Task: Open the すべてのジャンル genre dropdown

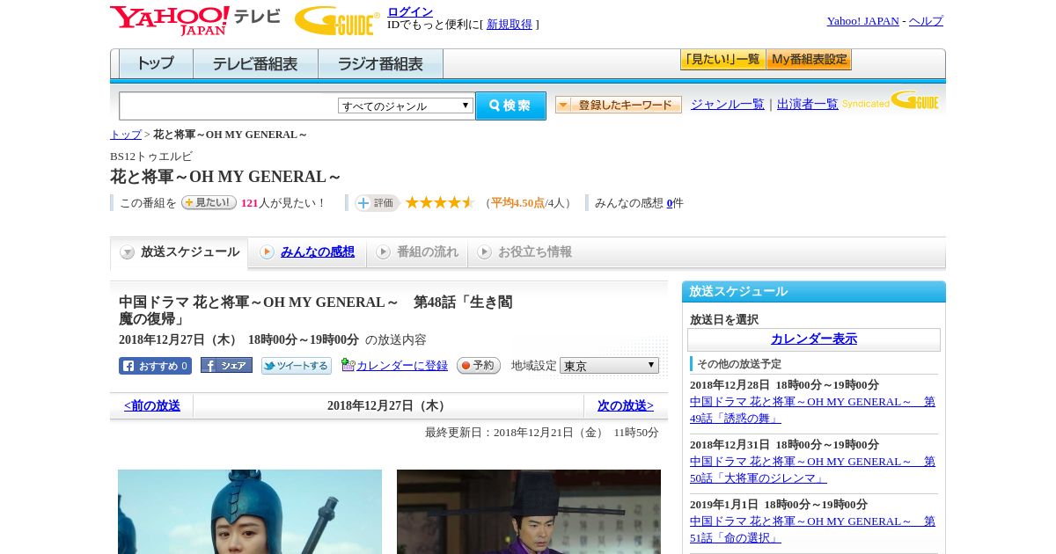Action: [x=406, y=106]
